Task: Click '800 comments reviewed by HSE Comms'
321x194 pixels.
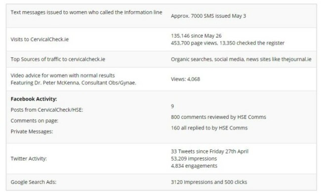Action: pos(218,117)
